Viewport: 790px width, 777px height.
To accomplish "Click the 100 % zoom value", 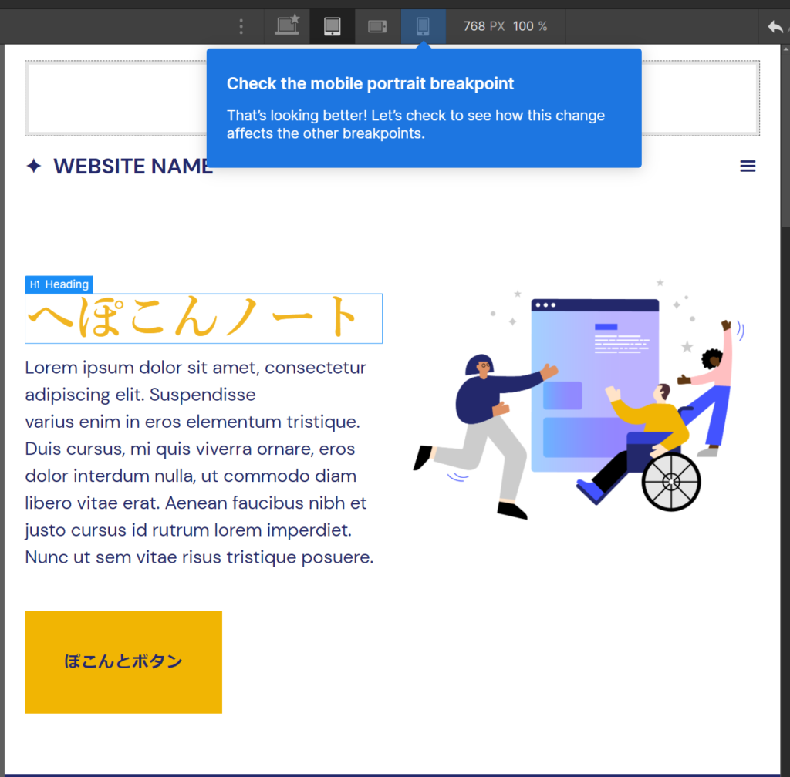I will pyautogui.click(x=530, y=26).
